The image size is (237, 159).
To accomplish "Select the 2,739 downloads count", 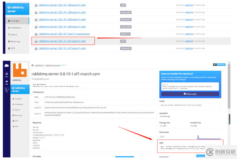I will pyautogui.click(x=162, y=136).
